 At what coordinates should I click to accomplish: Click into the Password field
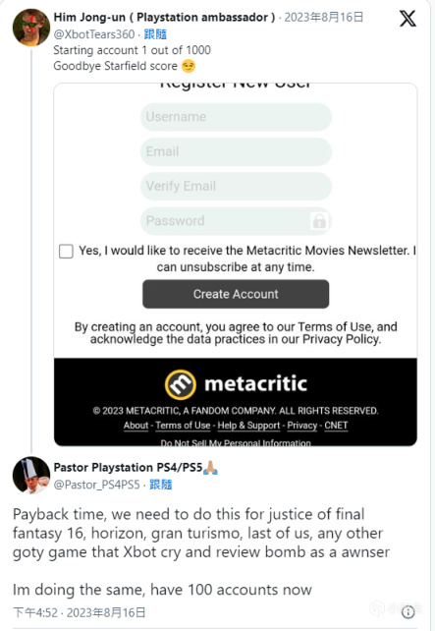click(x=236, y=221)
